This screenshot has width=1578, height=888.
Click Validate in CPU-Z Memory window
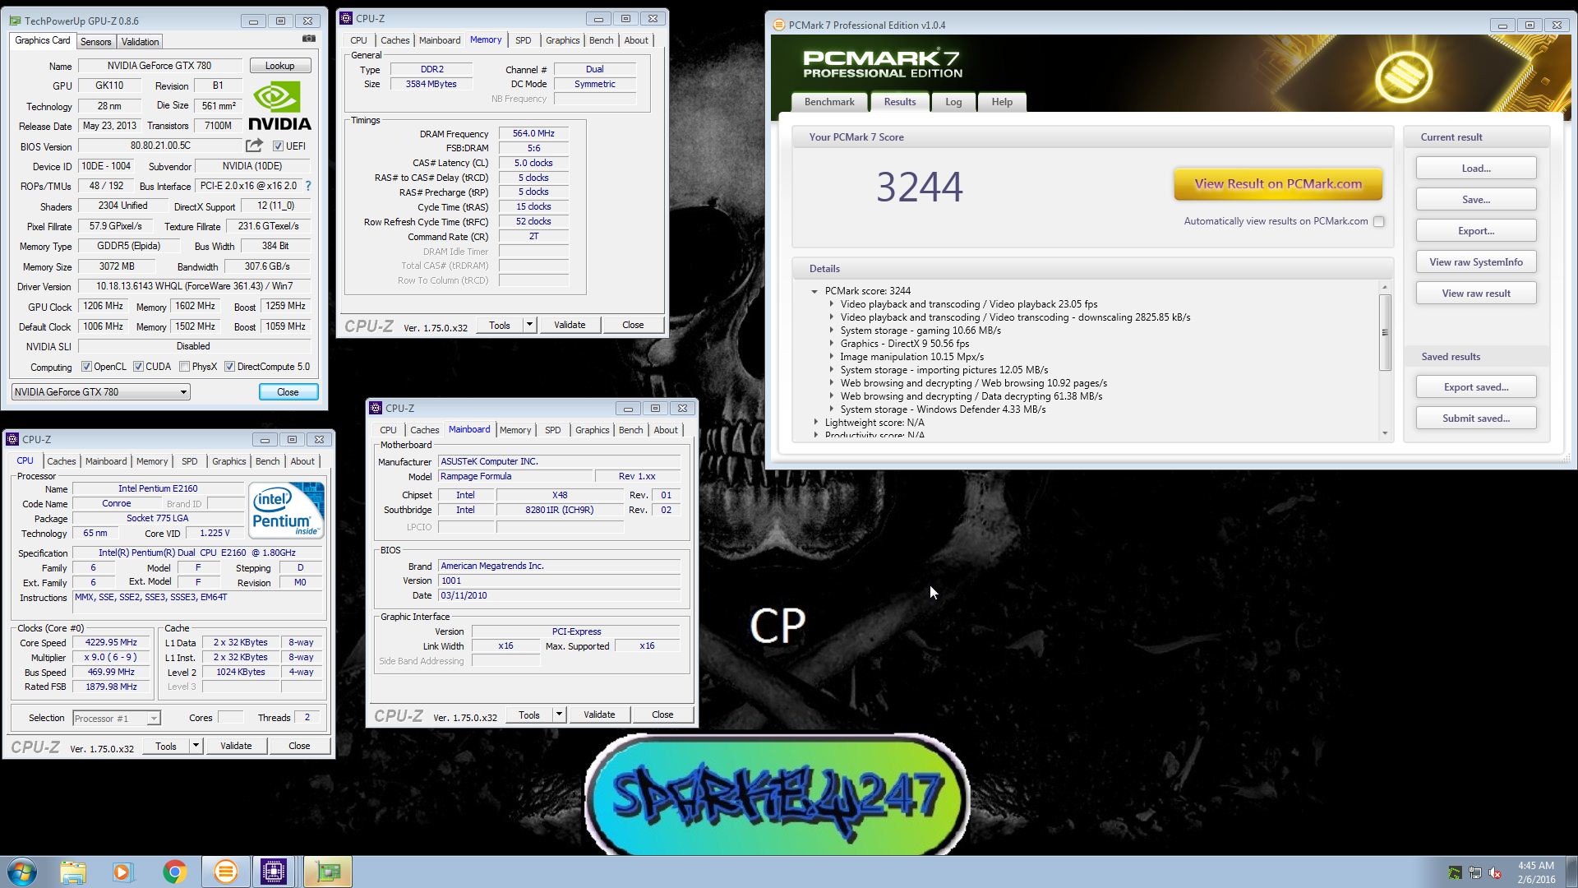pyautogui.click(x=570, y=325)
